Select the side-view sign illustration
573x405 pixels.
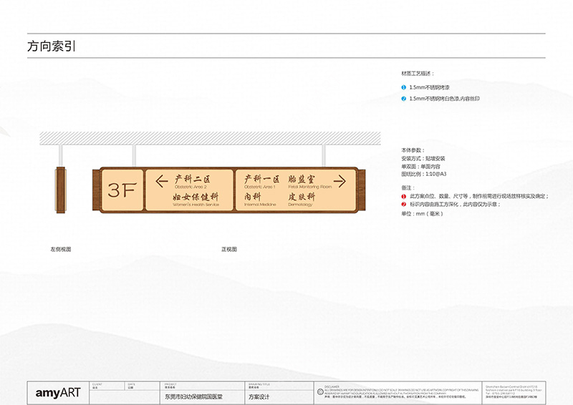pos(61,190)
